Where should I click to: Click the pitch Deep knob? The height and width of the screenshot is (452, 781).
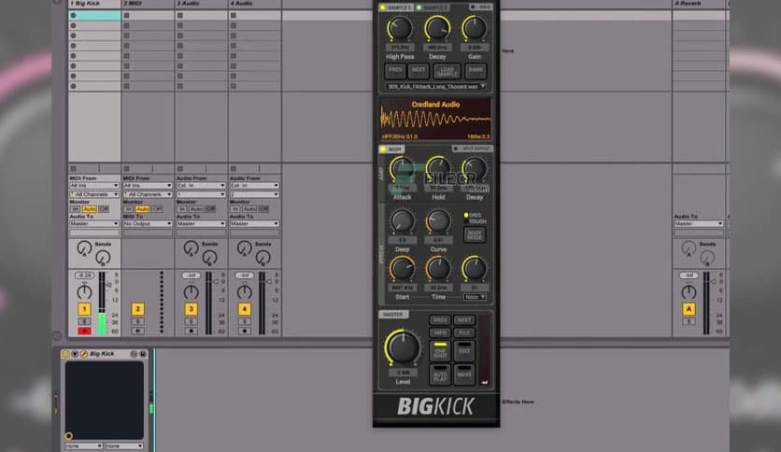(x=402, y=220)
